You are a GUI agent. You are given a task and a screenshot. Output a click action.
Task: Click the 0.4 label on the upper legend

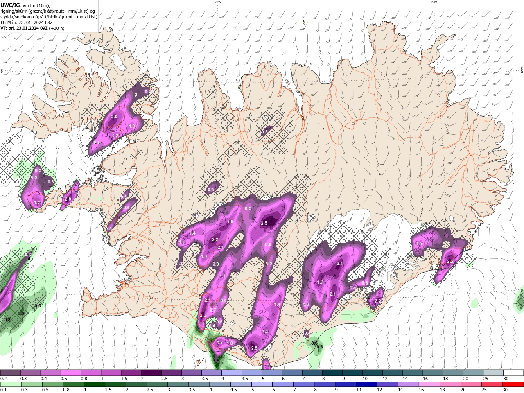44,379
